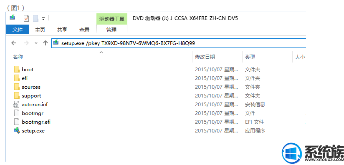Select the sources file name

pos(31,87)
